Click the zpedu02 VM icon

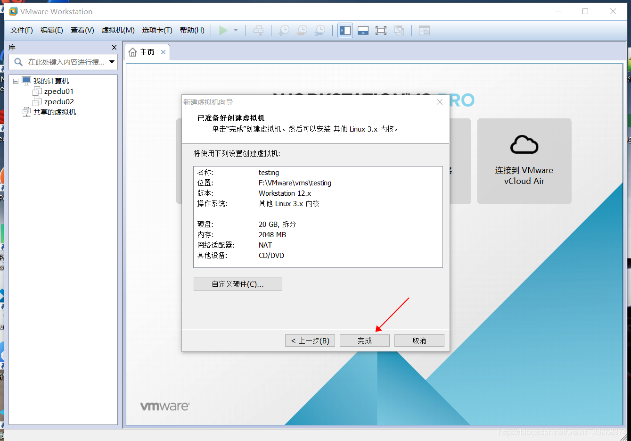[x=37, y=102]
